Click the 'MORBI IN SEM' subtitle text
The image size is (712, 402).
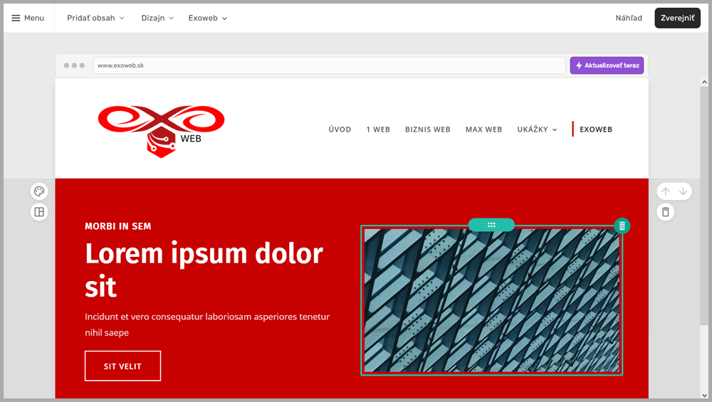118,226
